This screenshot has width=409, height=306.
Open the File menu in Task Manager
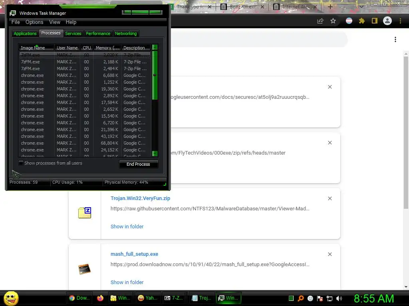(x=16, y=22)
